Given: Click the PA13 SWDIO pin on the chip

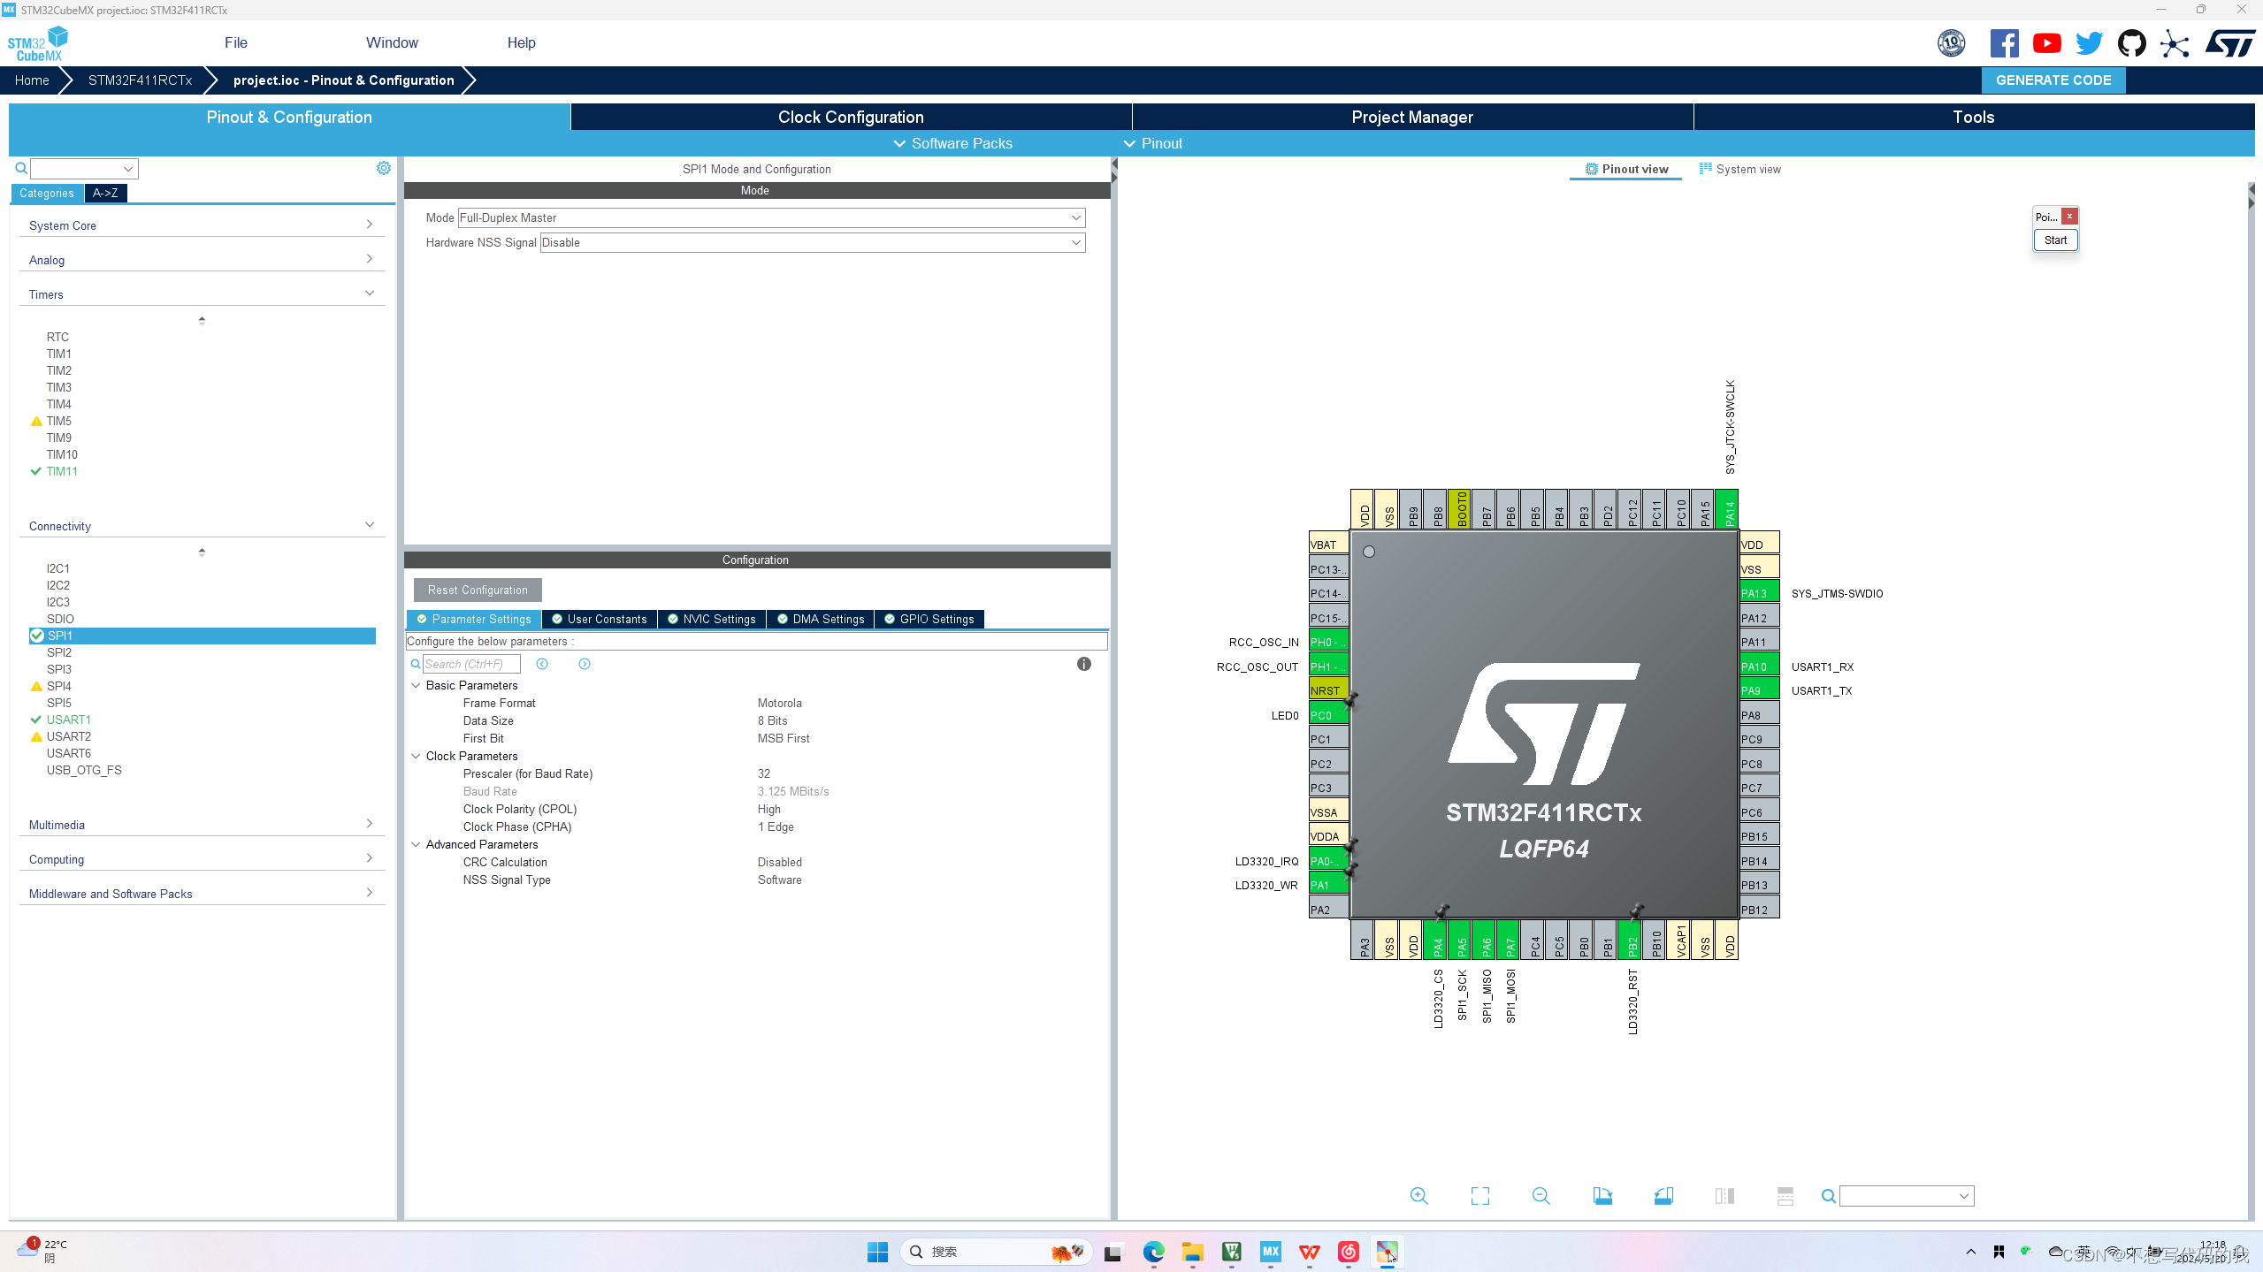Looking at the screenshot, I should click(x=1759, y=593).
